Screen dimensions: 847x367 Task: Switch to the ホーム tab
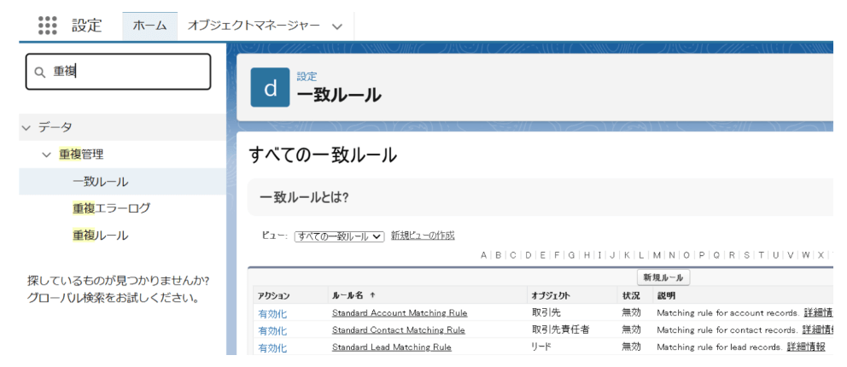(149, 26)
